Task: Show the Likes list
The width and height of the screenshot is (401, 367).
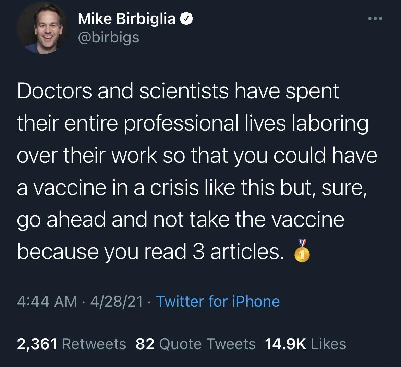Action: pyautogui.click(x=328, y=344)
